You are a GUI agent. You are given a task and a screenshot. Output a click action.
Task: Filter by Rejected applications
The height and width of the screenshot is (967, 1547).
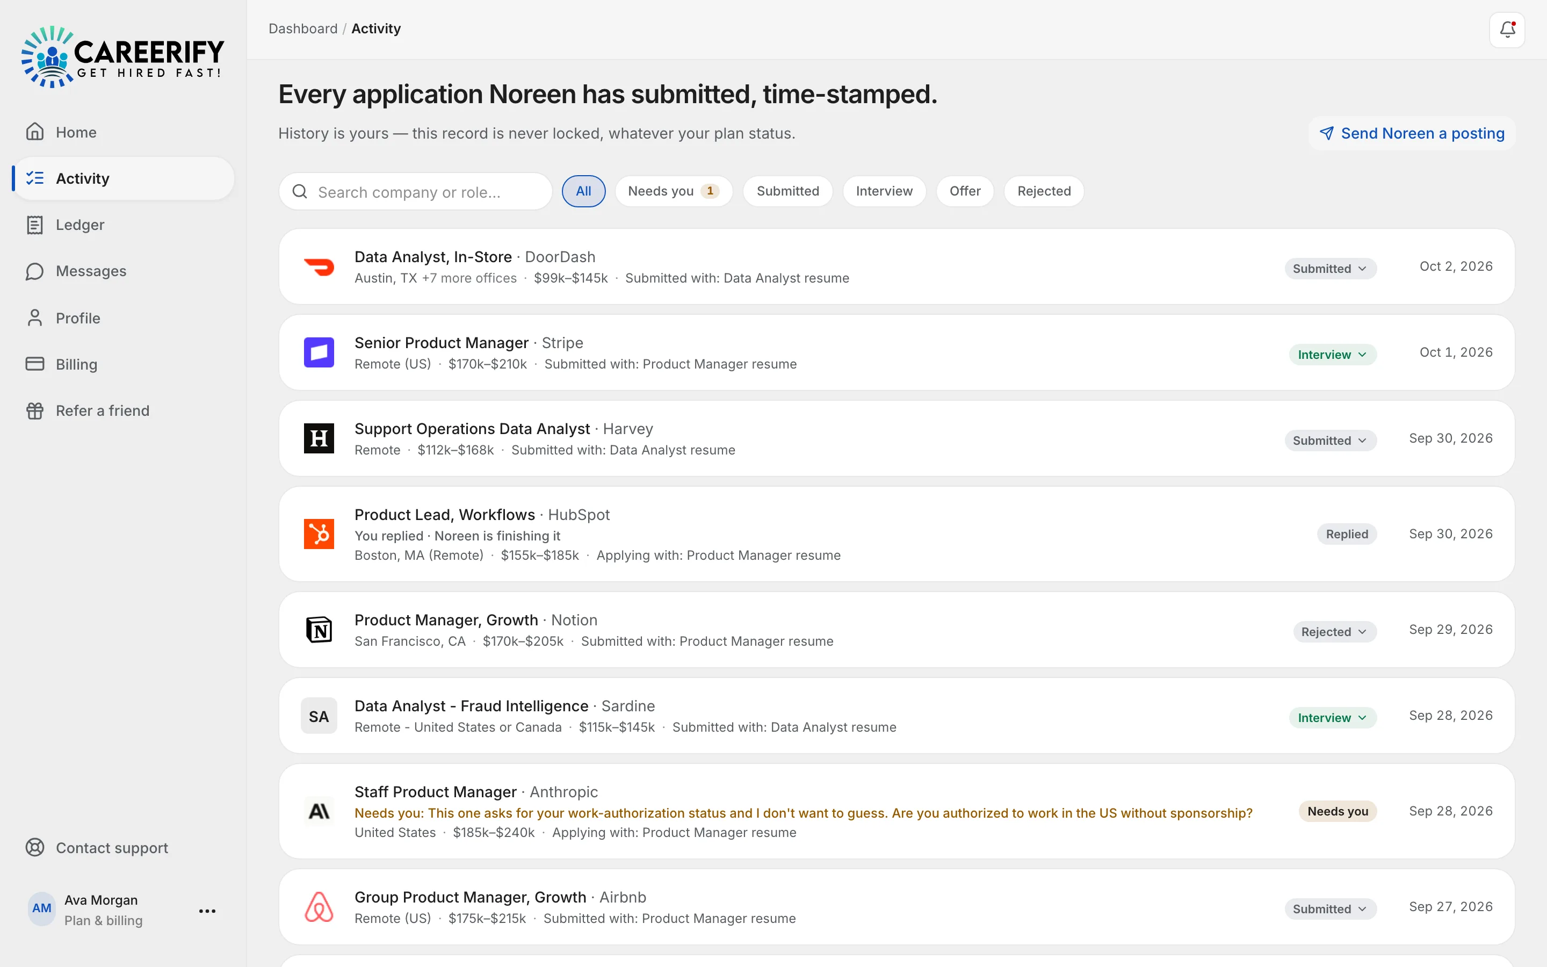(1044, 191)
